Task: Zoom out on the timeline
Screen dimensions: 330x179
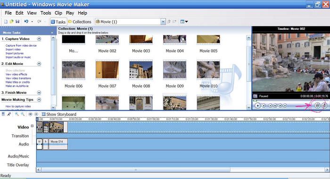Action: [x=23, y=114]
